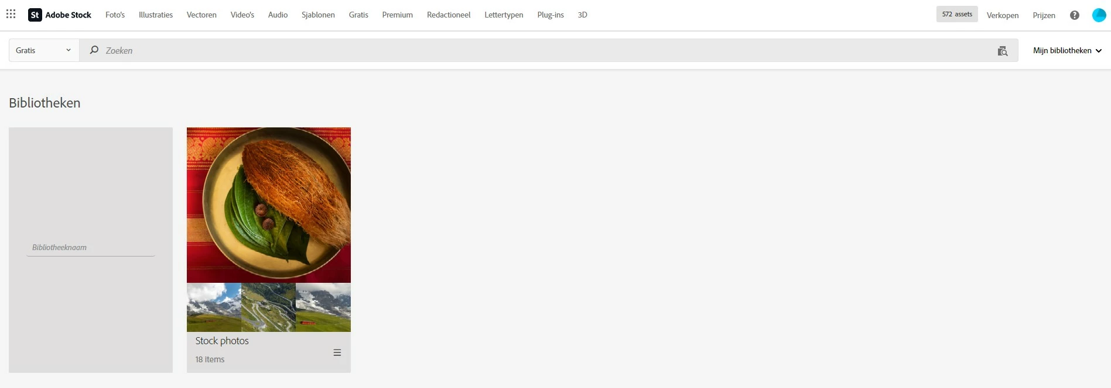Go to the Gratis section in navigation
Viewport: 1111px width, 388px height.
click(358, 15)
